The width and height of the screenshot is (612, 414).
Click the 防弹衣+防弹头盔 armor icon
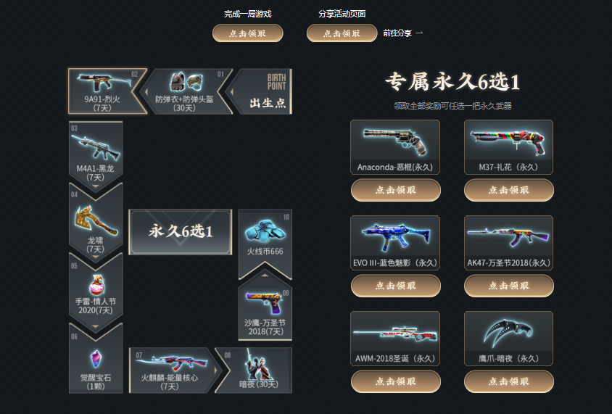[x=186, y=82]
